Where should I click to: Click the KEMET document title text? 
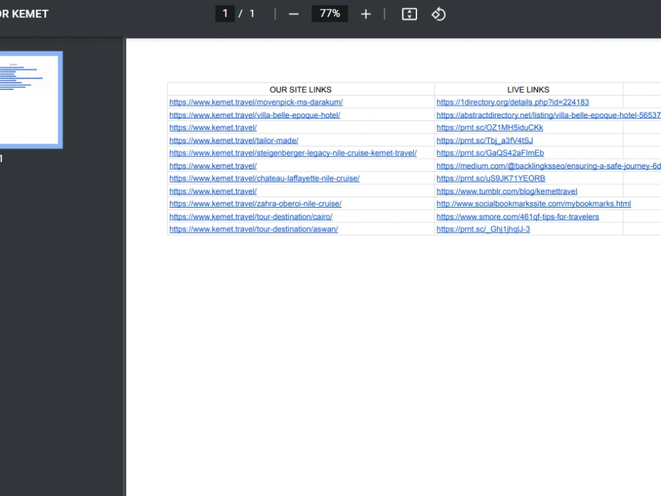coord(24,14)
